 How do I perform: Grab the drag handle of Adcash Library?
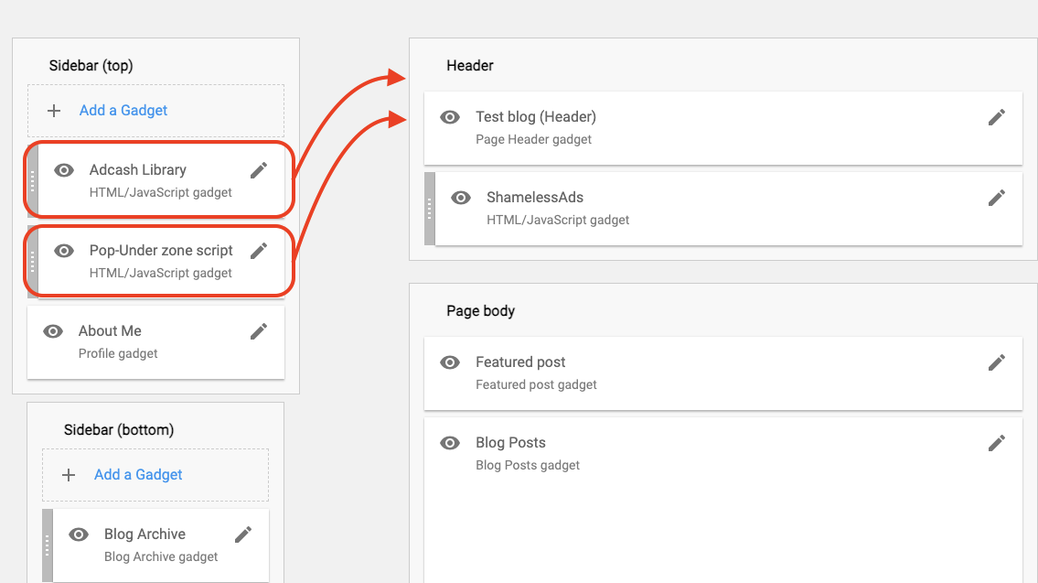(32, 181)
